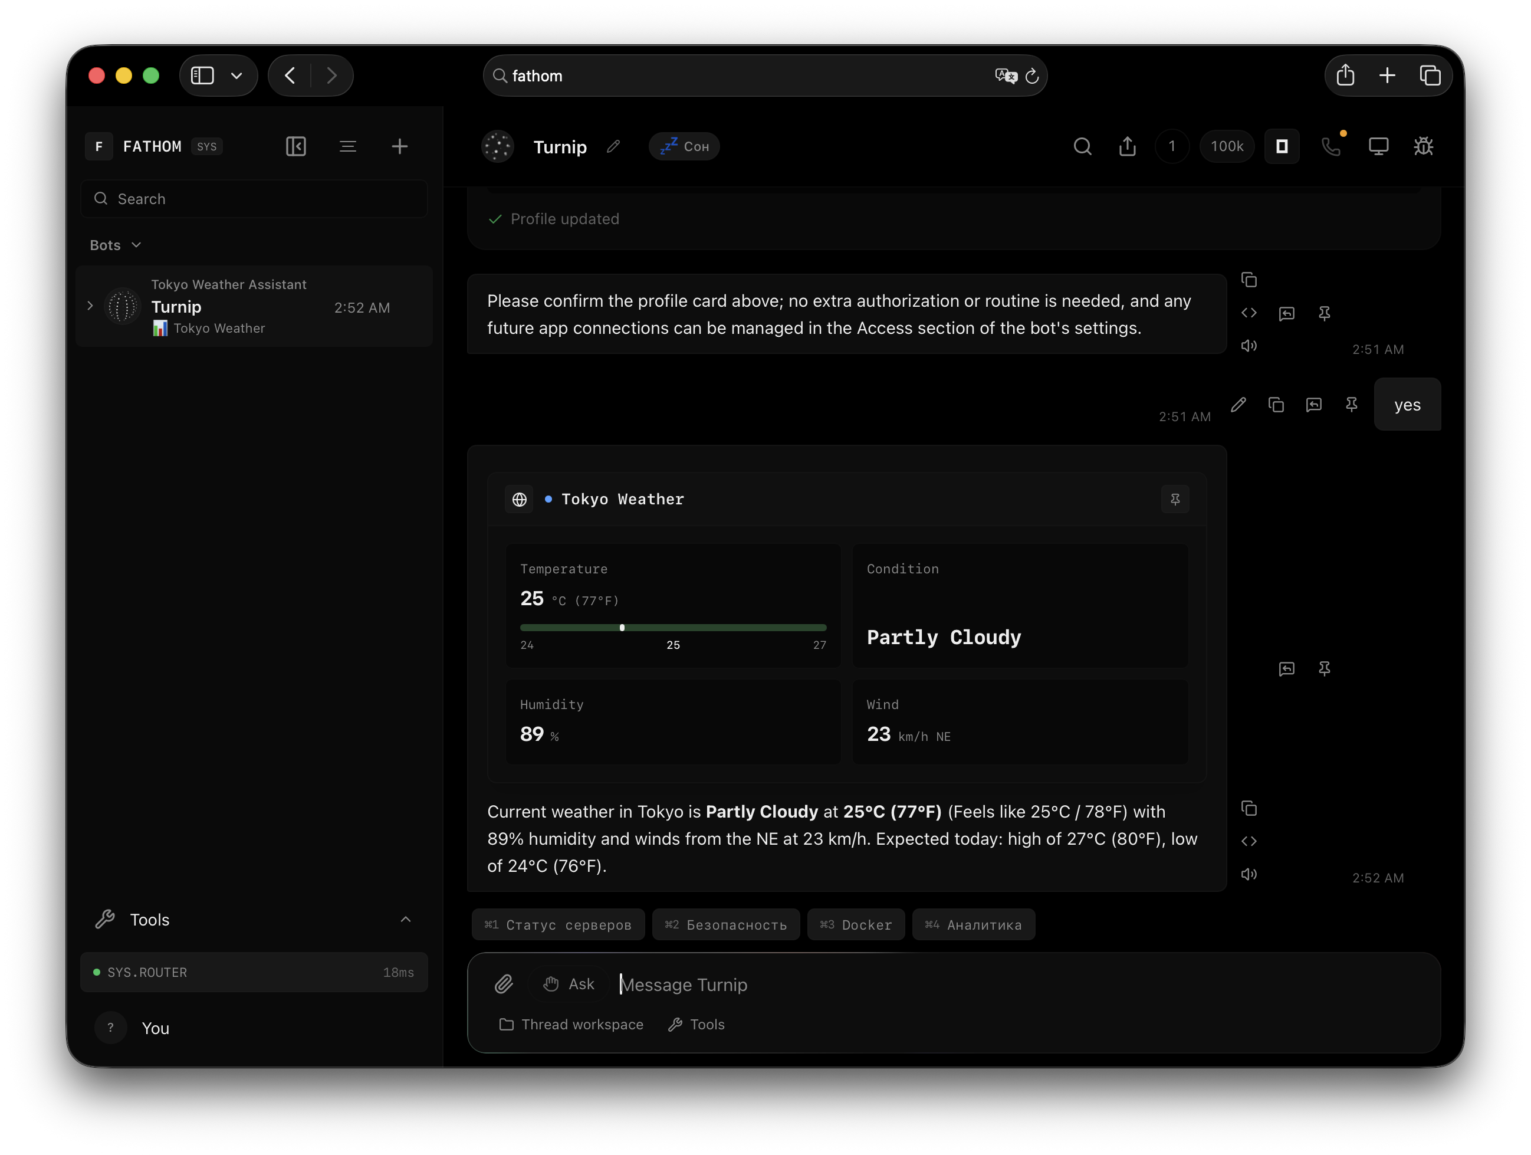Image resolution: width=1531 pixels, height=1155 pixels.
Task: Open Tools below the message box
Action: [696, 1024]
